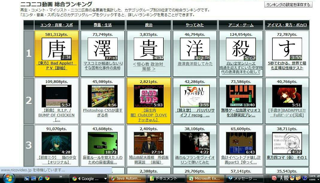Screen dimensions: 320x183
Task: Click 東方四コマ sketch thumbnail 4:32
Action: pyautogui.click(x=287, y=143)
